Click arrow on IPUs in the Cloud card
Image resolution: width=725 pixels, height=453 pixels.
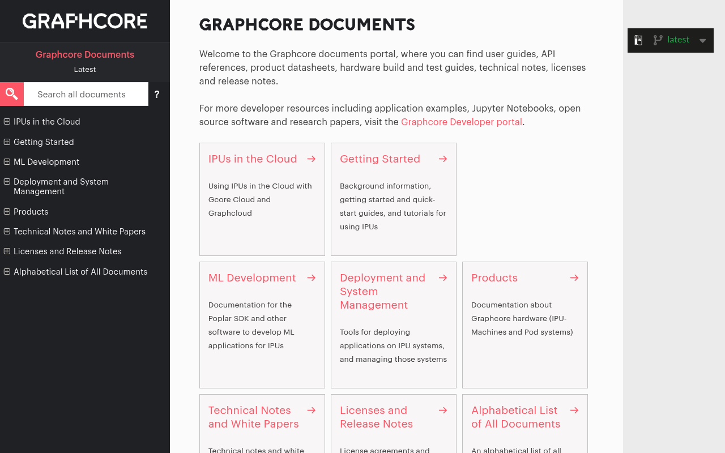click(x=312, y=159)
